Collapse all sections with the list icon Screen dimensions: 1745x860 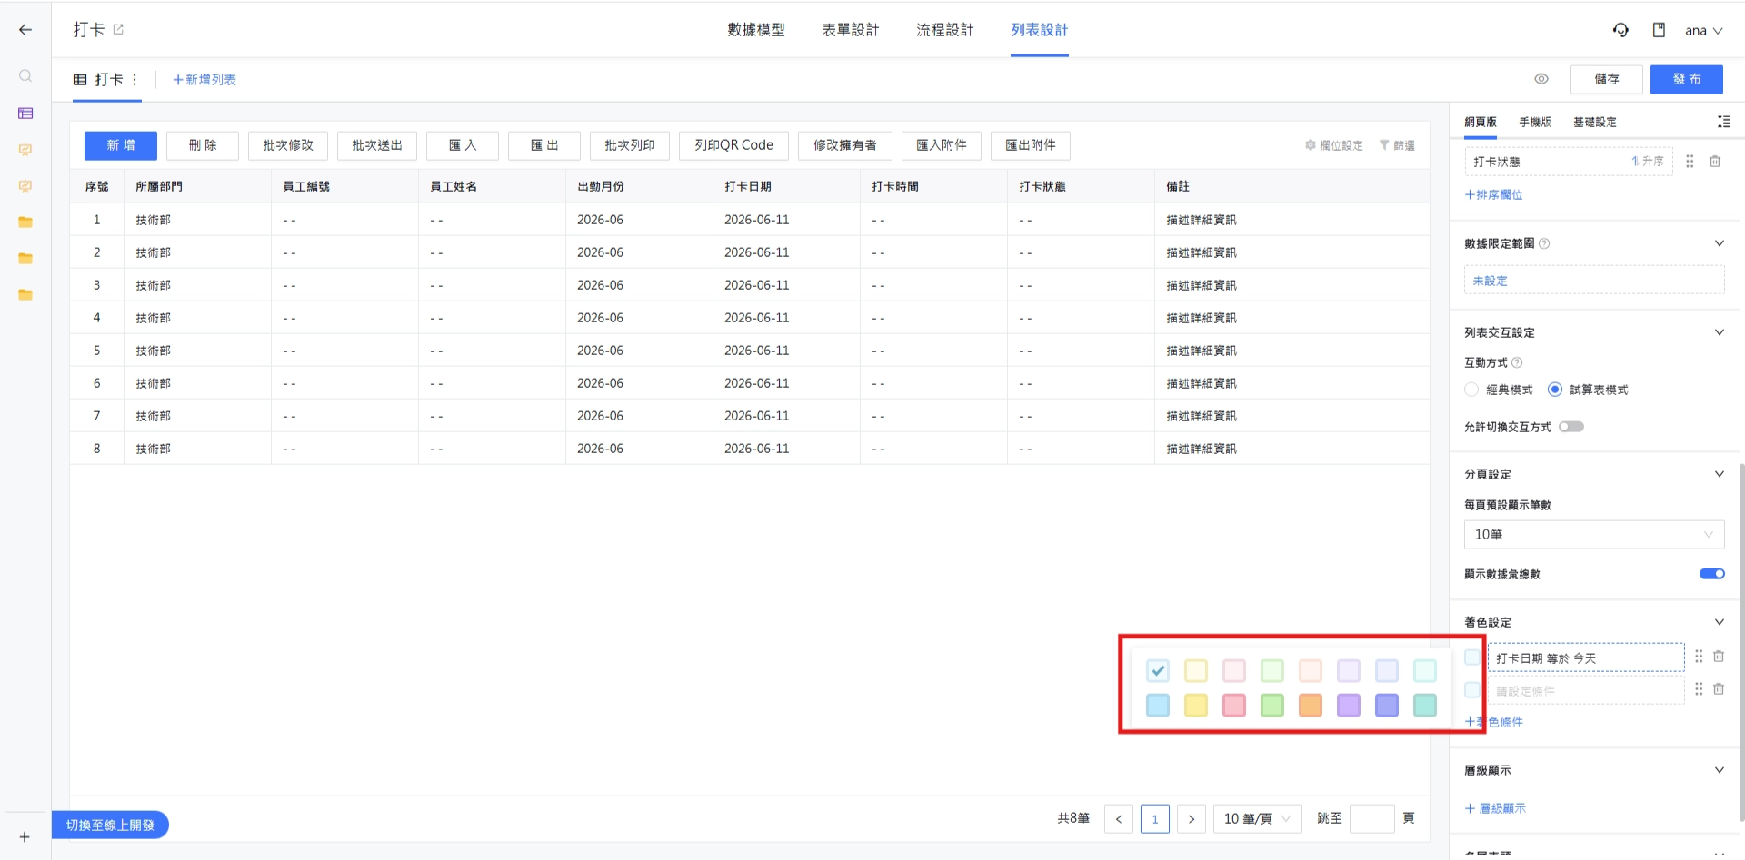click(1723, 122)
